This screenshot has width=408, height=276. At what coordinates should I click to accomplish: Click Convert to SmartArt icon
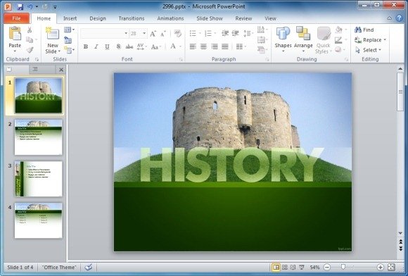(261, 49)
